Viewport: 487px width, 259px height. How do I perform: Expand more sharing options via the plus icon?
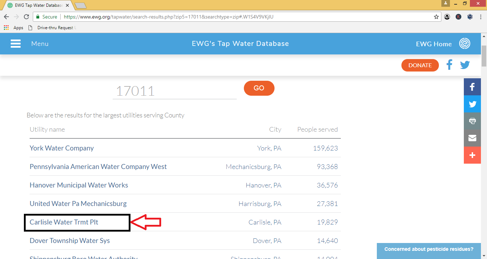tap(472, 155)
